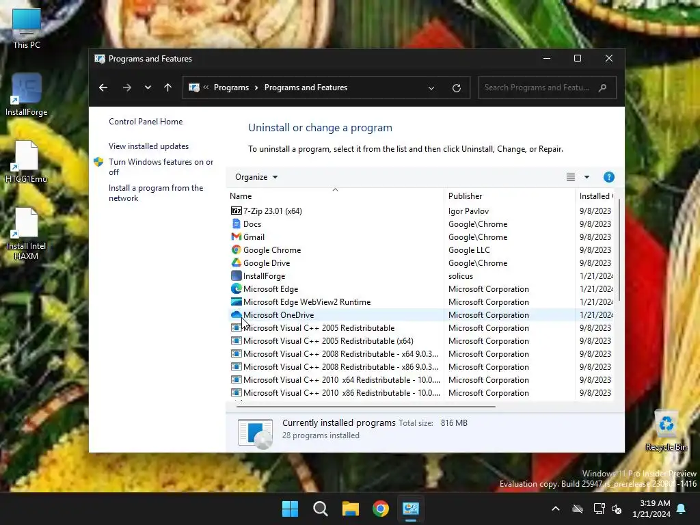
Task: Click the muted volume tray icon
Action: tap(617, 509)
